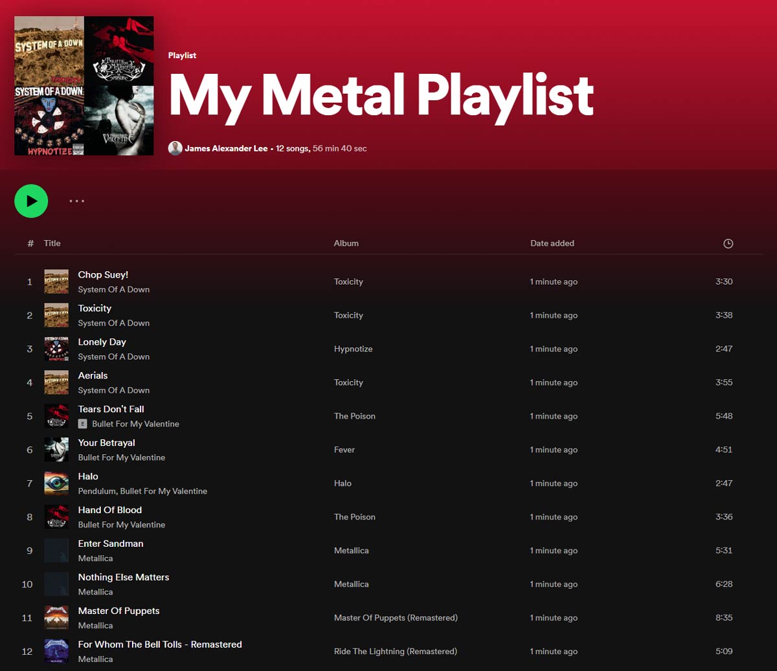Screen dimensions: 777x671
Task: Sort tracks by the Title column
Action: [52, 243]
